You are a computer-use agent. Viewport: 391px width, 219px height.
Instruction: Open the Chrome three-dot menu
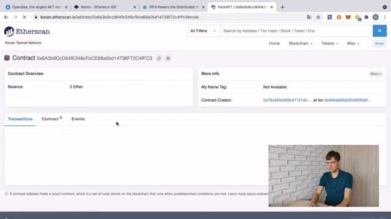pos(385,17)
